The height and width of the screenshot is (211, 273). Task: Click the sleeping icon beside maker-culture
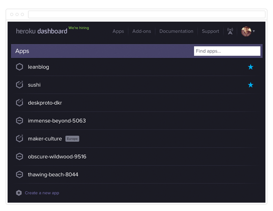click(x=19, y=139)
